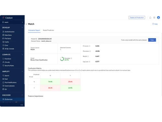Go back using the arrow beside Match

click(26, 24)
